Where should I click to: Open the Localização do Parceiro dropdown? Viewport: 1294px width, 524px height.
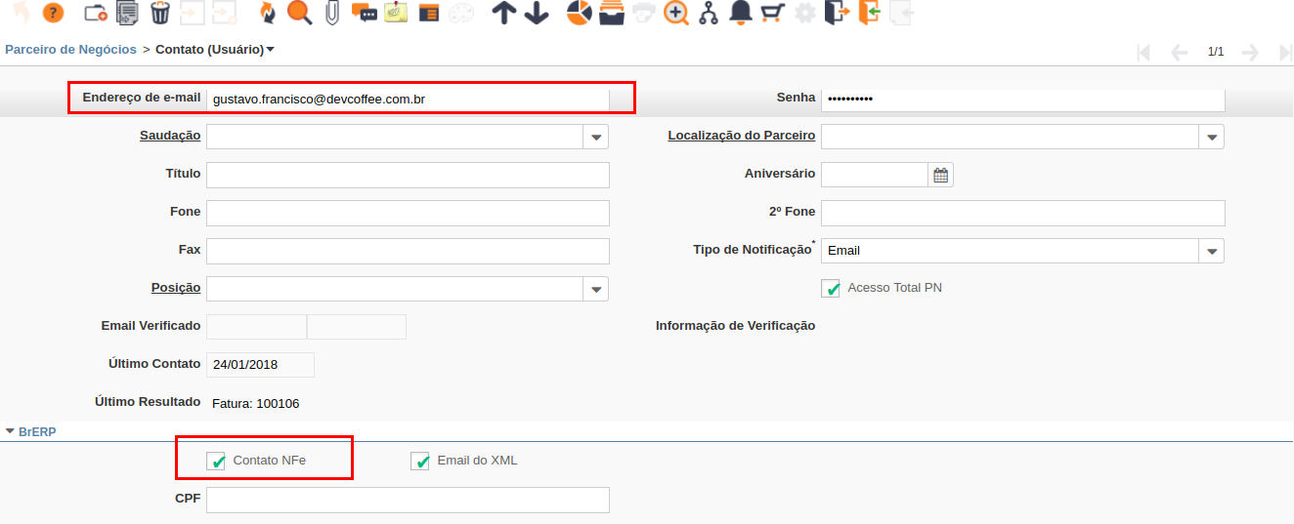point(1212,137)
